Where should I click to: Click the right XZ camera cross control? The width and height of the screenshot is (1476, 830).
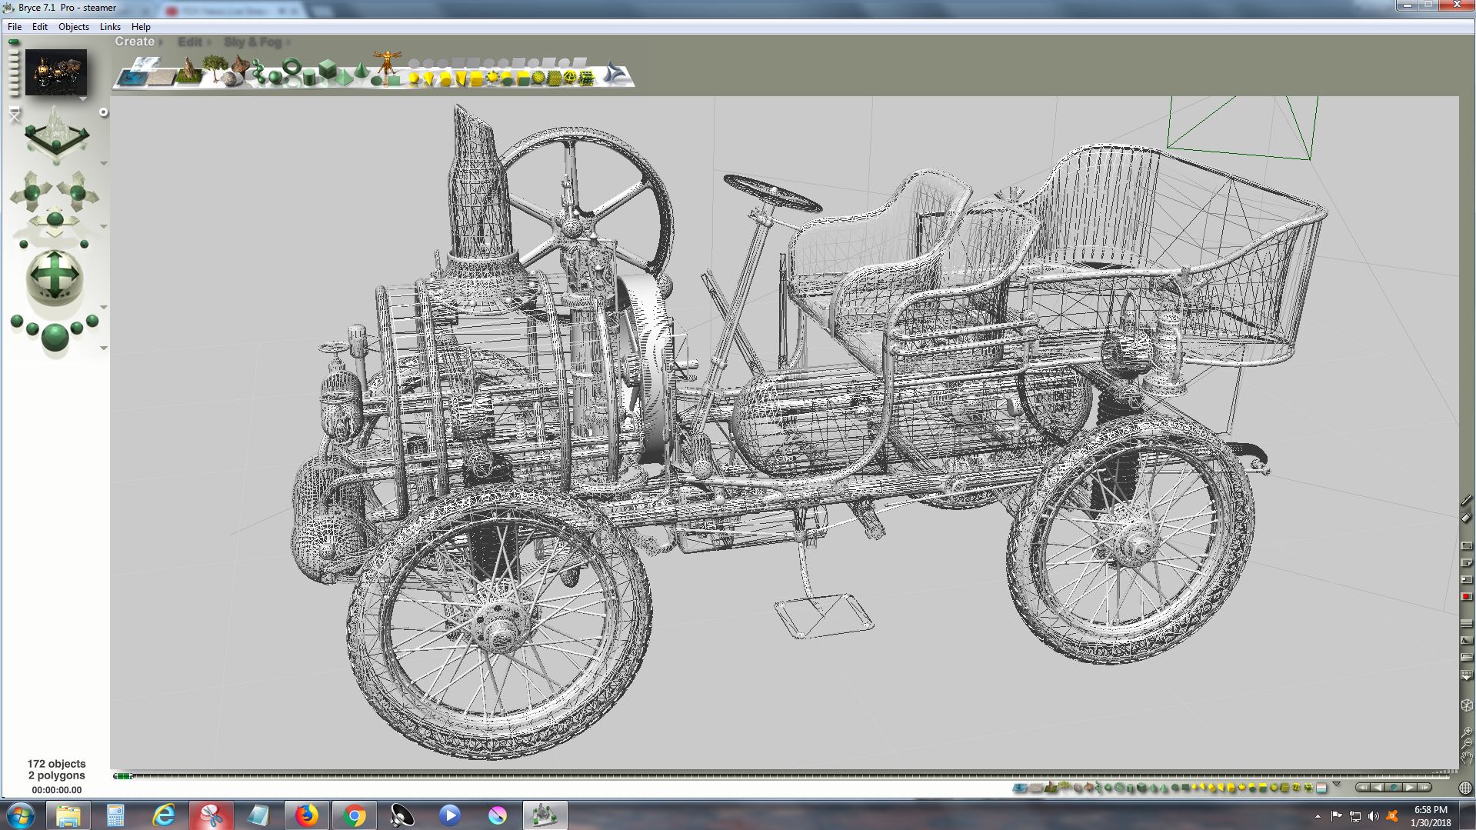[x=78, y=192]
